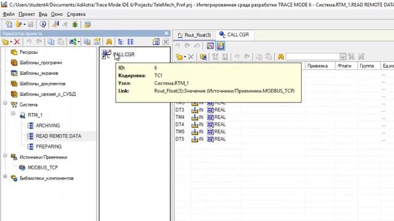
Task: Collapse the Система tree node
Action: [5, 103]
